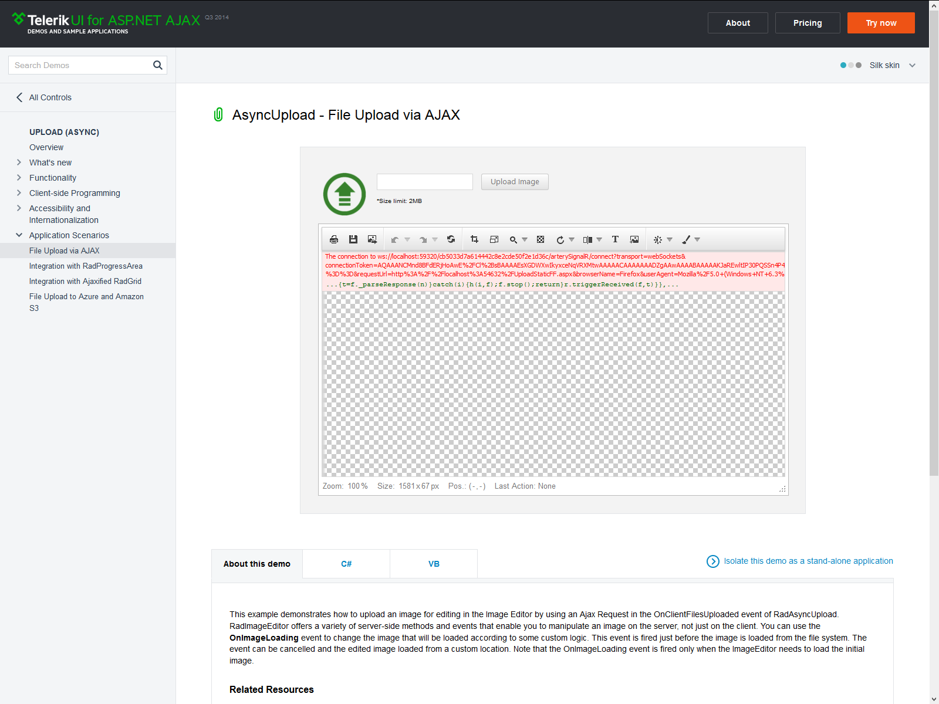Click the transparent image canvas
The width and height of the screenshot is (939, 704).
click(x=554, y=384)
